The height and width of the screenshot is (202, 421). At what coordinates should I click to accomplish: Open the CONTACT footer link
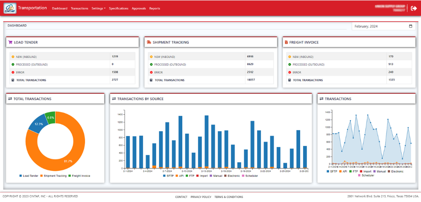point(181,197)
